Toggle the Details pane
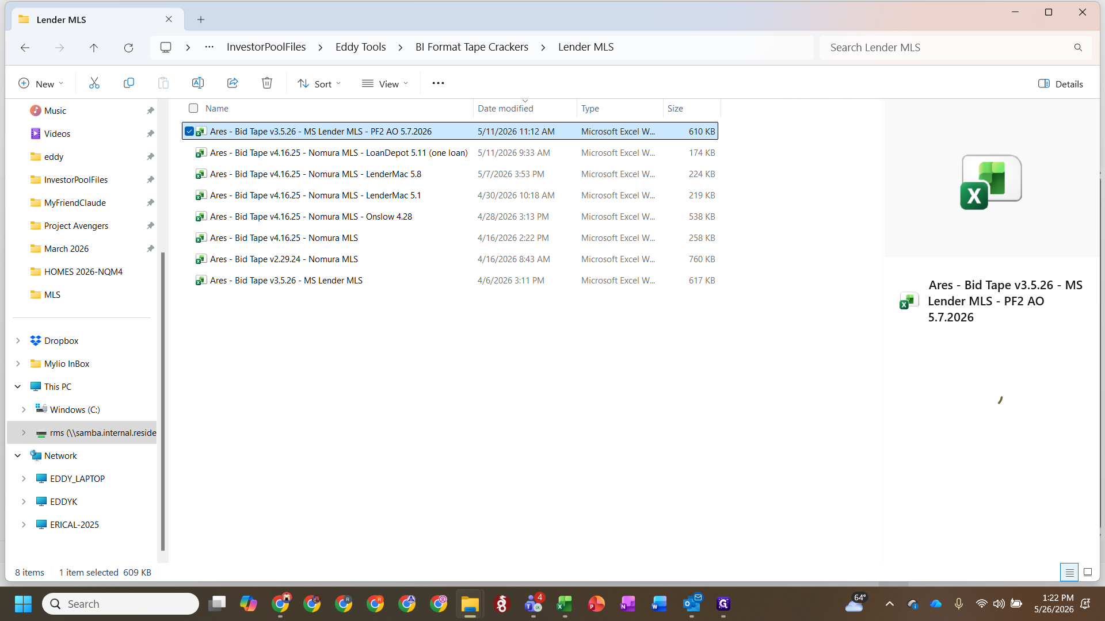Viewport: 1105px width, 621px height. [1061, 84]
